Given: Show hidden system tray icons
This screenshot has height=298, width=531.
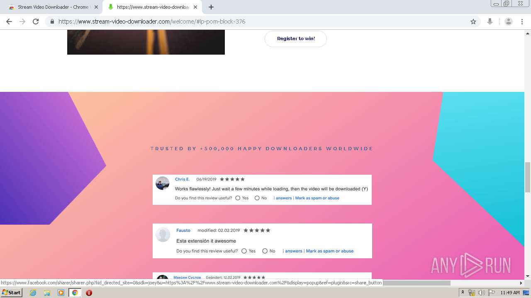Looking at the screenshot, I should pos(463,293).
